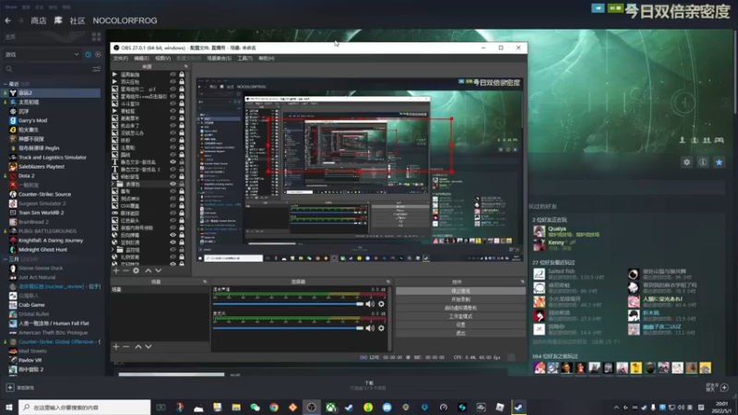The image size is (738, 415).
Task: Add a new scene with the plus icon
Action: pyautogui.click(x=116, y=347)
